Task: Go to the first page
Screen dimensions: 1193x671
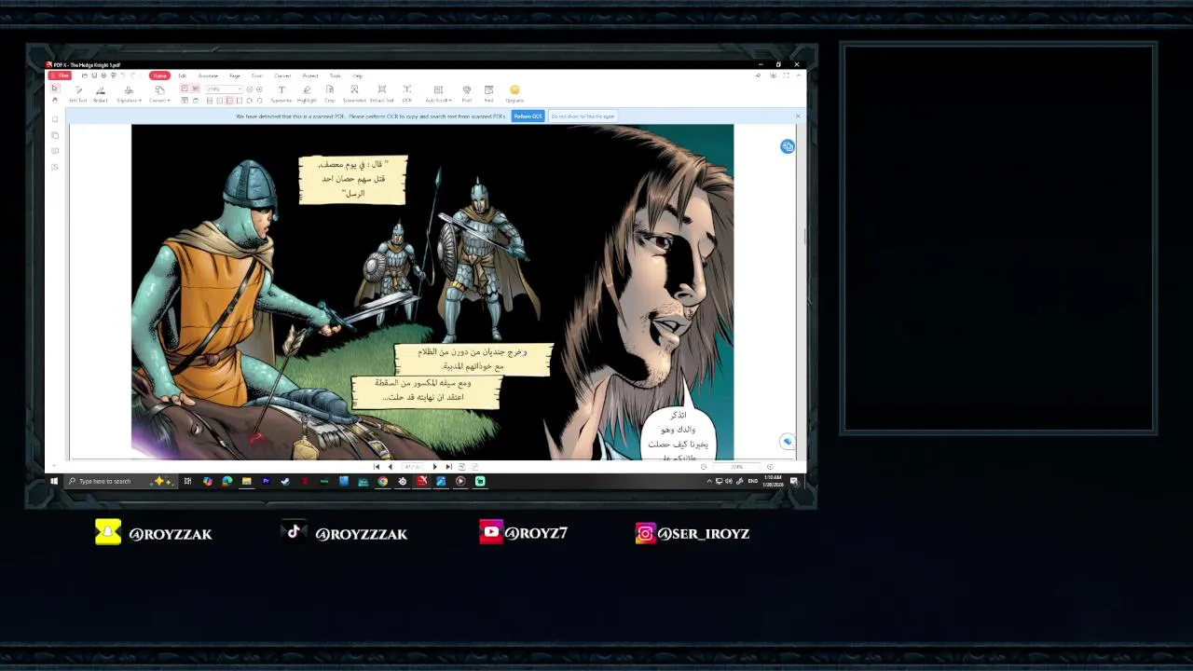Action: (x=377, y=467)
